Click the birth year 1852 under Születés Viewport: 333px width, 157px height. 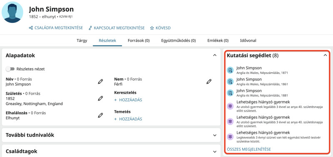(x=10, y=99)
